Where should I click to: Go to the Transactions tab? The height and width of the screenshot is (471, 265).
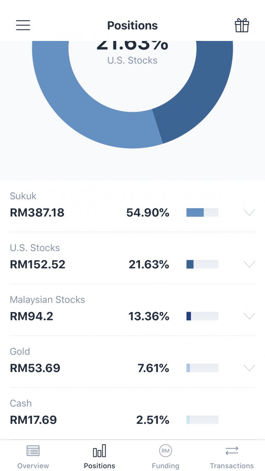(x=232, y=455)
